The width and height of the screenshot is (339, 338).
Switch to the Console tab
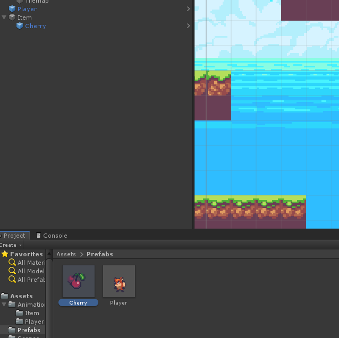point(52,236)
